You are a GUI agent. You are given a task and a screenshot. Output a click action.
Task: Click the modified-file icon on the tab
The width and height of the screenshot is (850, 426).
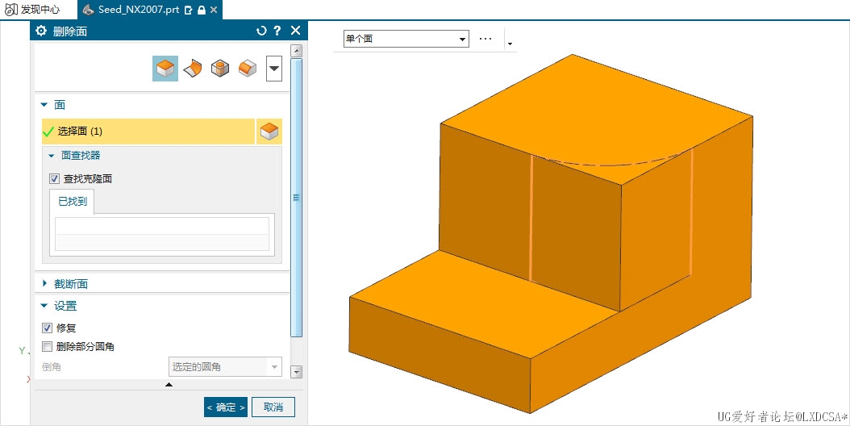(x=188, y=10)
